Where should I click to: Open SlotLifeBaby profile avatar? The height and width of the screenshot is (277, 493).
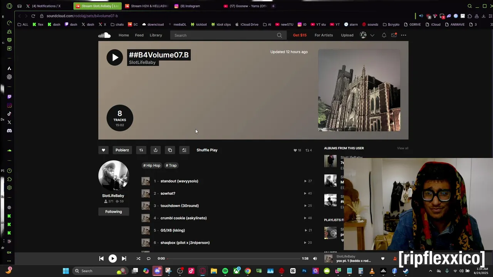113,175
